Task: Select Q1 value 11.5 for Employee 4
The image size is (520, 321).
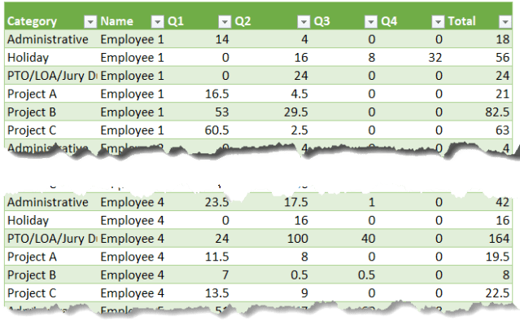Action: 217,257
